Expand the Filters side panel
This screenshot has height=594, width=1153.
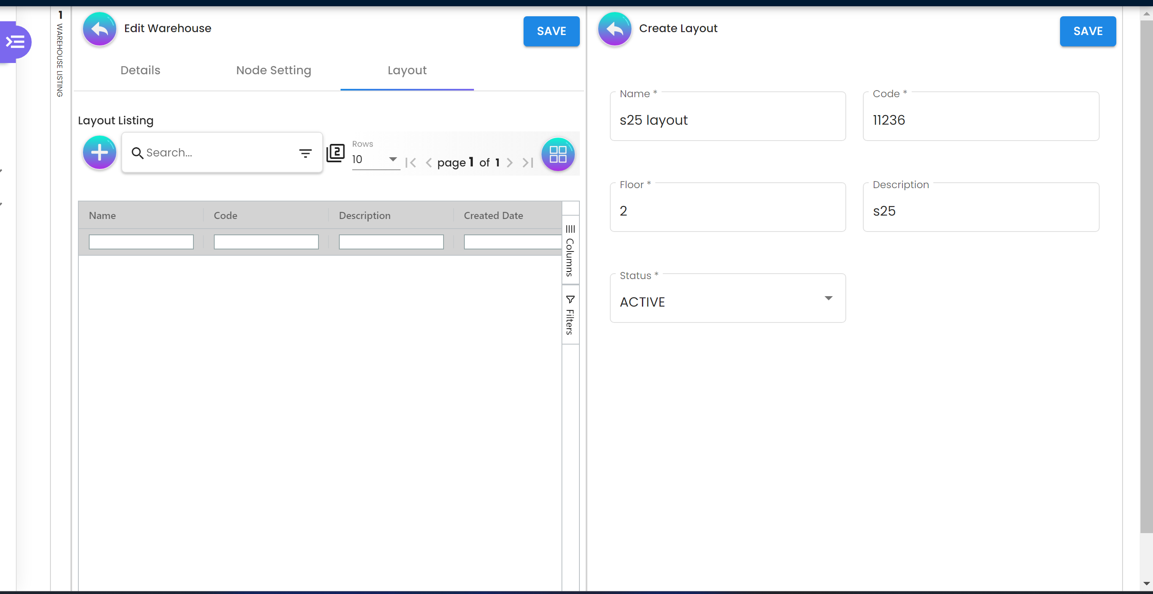pos(570,315)
